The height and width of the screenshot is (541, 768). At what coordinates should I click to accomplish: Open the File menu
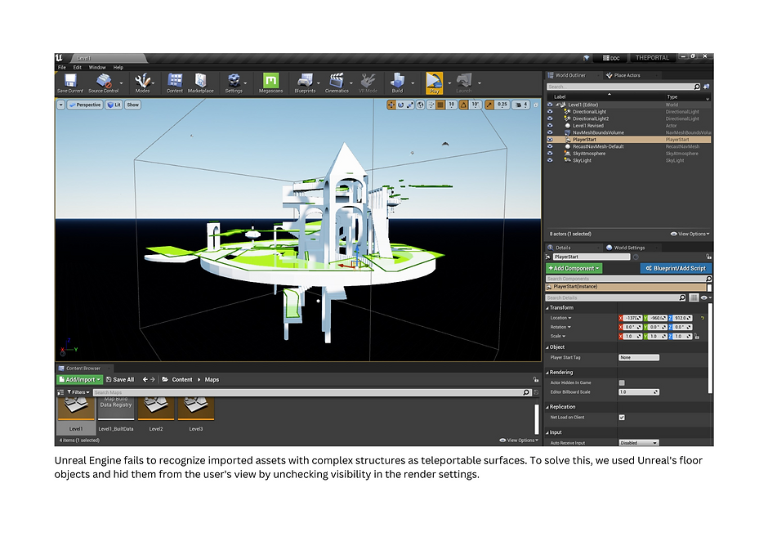(62, 68)
